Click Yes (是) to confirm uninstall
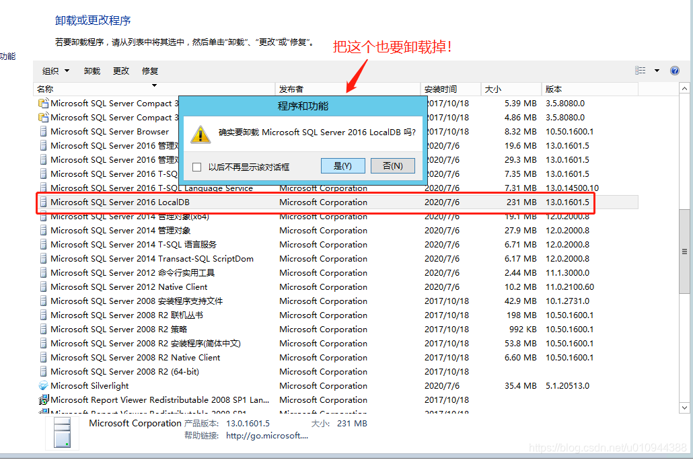This screenshot has height=460, width=693. click(342, 165)
